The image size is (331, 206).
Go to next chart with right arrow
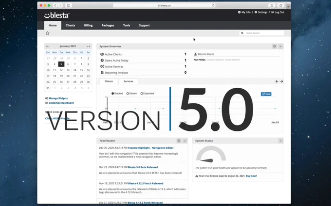coord(282,81)
